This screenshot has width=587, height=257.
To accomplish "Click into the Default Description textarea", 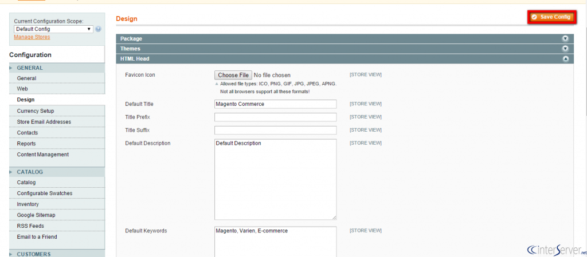I will 276,180.
